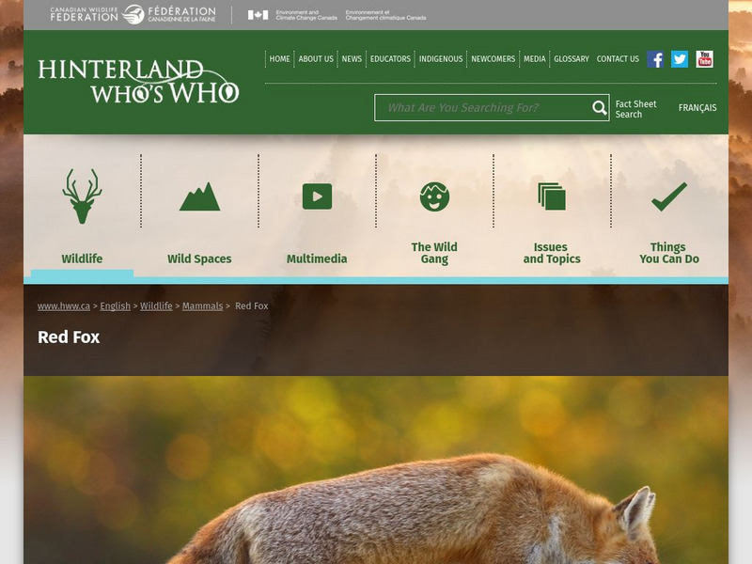The height and width of the screenshot is (564, 752).
Task: Visit Twitter using the bird icon
Action: tap(679, 58)
